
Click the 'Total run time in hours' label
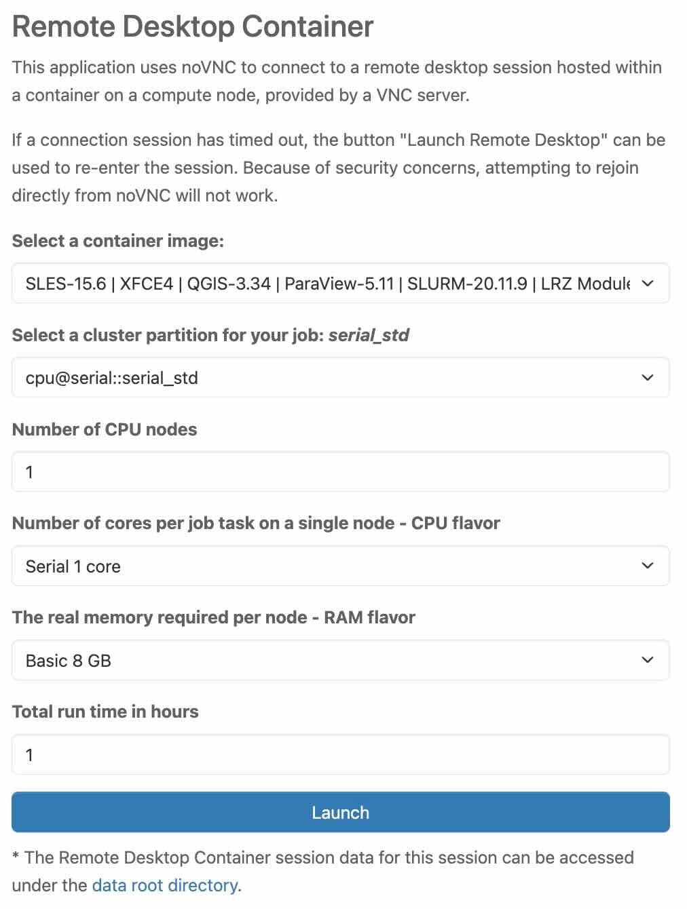105,712
